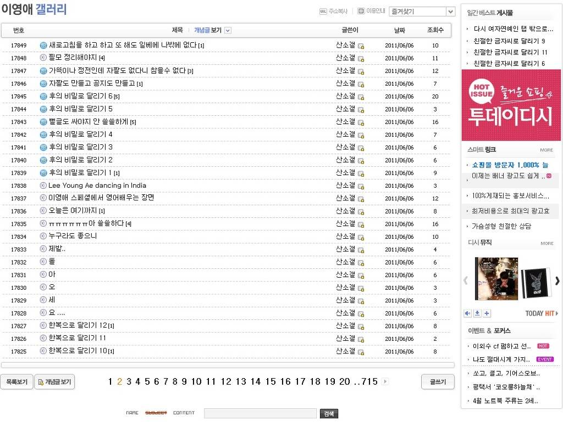Click MORE next to 디시 뮤직
The width and height of the screenshot is (563, 422).
pos(547,243)
